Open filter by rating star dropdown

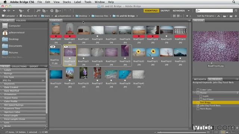click(x=188, y=16)
